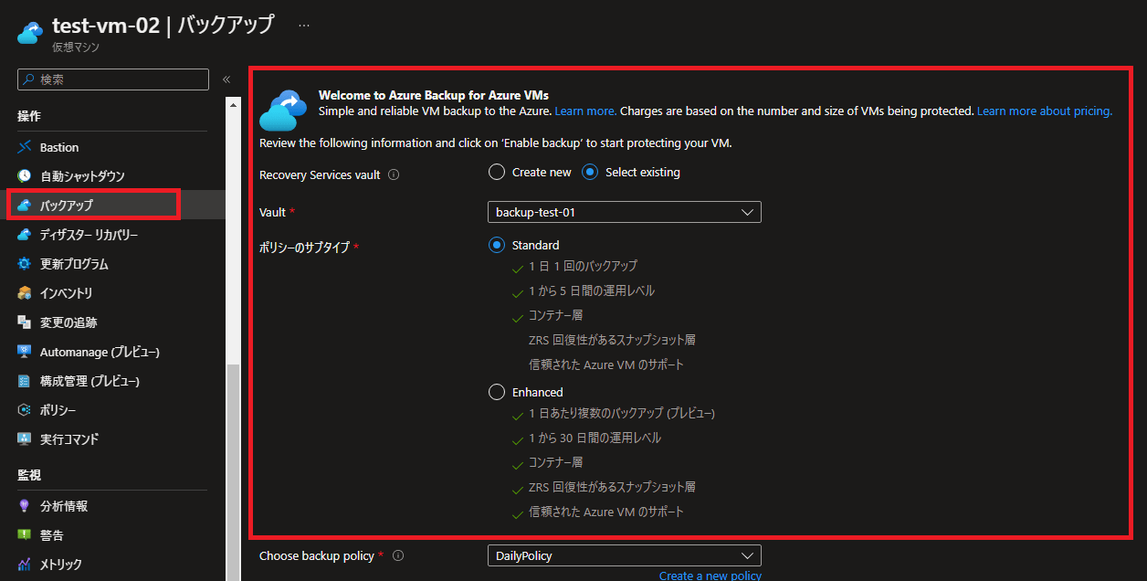The height and width of the screenshot is (581, 1147).
Task: Click the Azure Backup welcome cloud icon
Action: click(x=284, y=110)
